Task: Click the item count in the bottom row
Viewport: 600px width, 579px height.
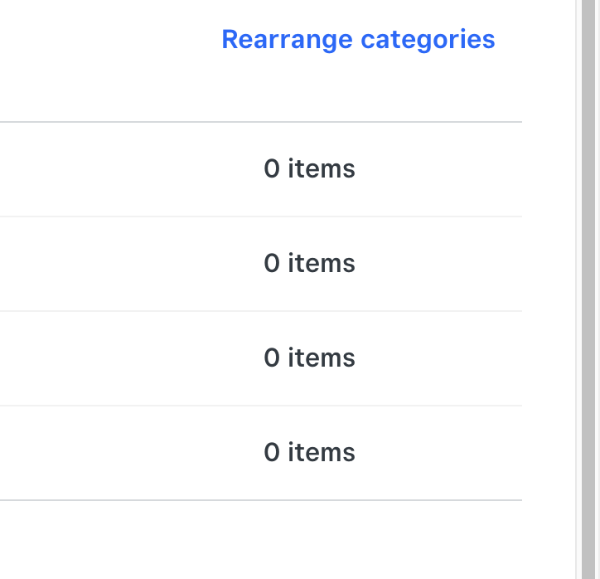Action: 309,453
